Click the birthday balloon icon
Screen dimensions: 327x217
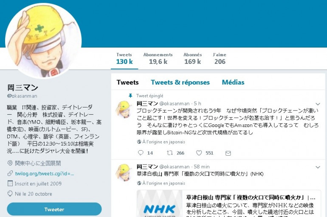coord(10,194)
